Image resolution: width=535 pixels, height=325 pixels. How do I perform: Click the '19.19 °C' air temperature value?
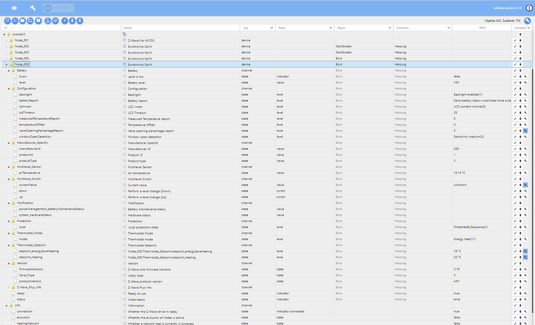pos(459,173)
